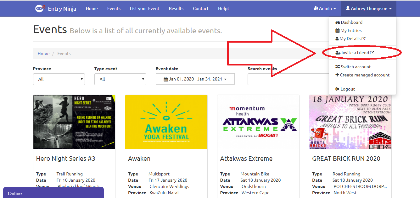420x198 pixels.
Task: Click the Western Cape province text
Action: coord(255,193)
